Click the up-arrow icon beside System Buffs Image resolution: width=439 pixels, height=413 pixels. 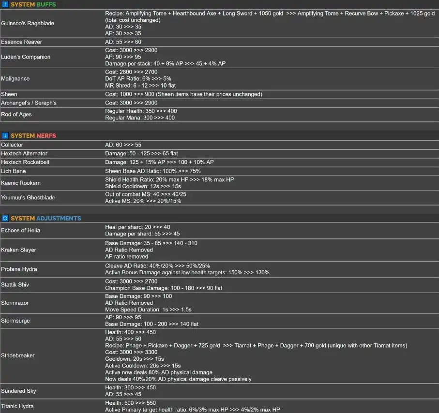tap(5, 4)
